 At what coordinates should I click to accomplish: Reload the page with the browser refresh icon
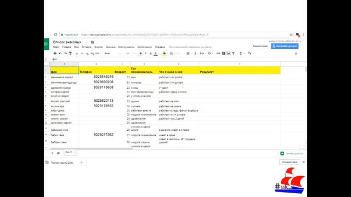[x=56, y=34]
